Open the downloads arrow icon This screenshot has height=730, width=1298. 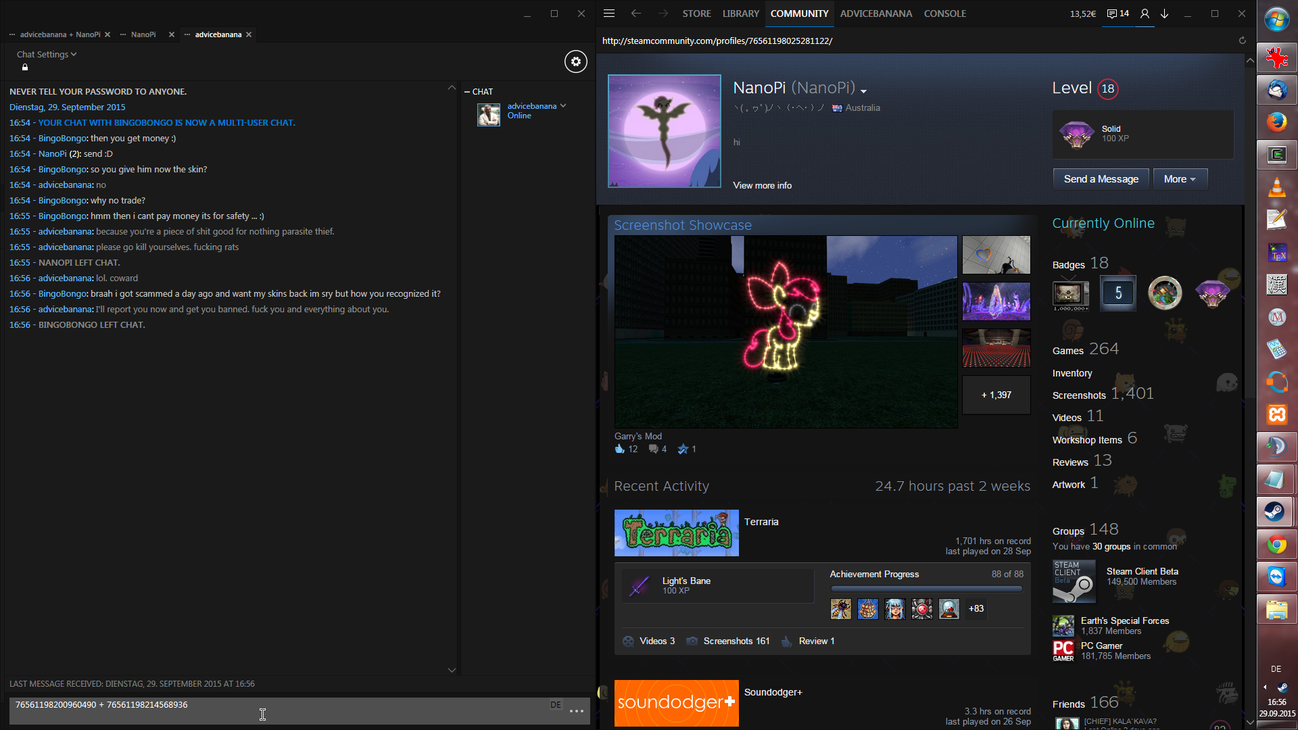tap(1164, 14)
